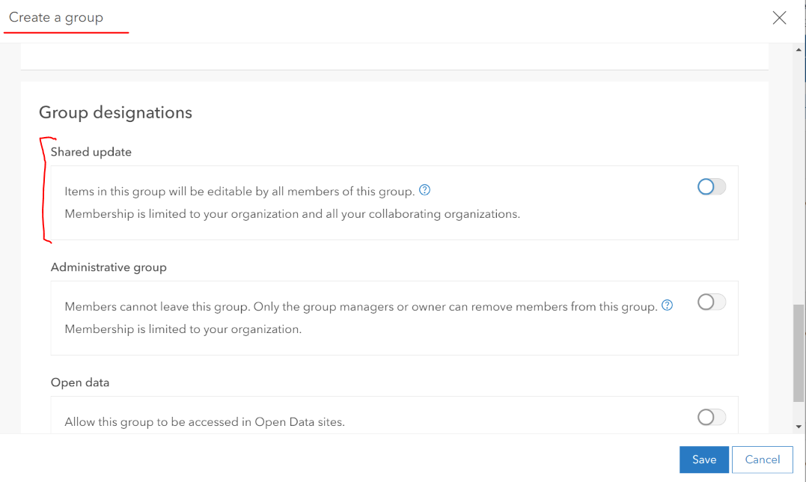
Task: Click the Group designations heading
Action: pos(115,112)
